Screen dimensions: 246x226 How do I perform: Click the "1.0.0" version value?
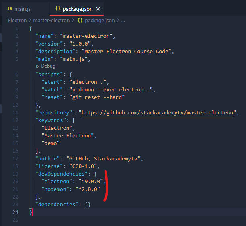(x=80, y=44)
